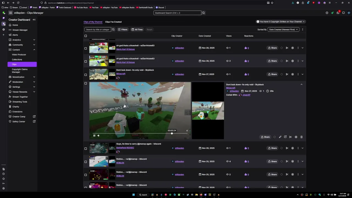352x198 pixels.
Task: Open more options for the first Mario Kart clip
Action: (298, 48)
